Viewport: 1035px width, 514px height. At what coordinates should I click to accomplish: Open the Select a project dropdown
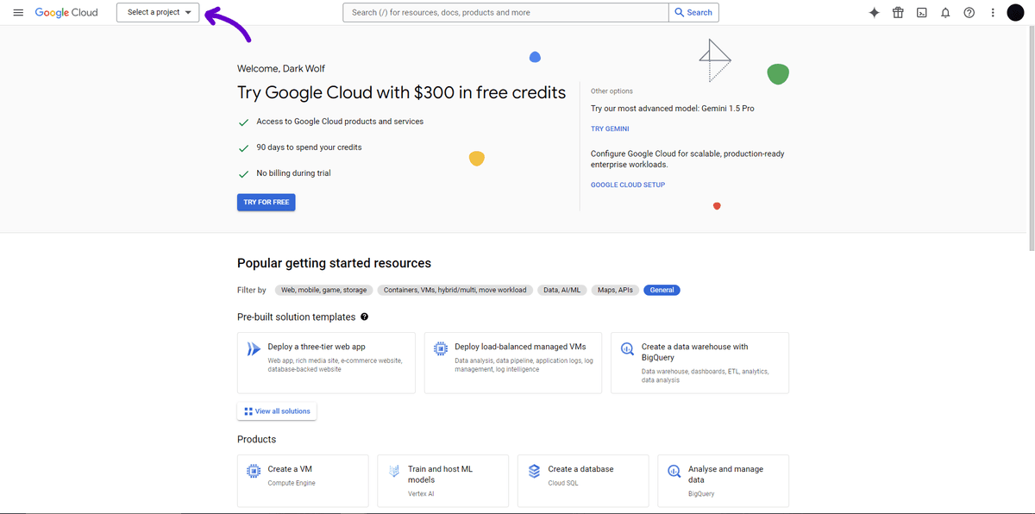pyautogui.click(x=159, y=13)
